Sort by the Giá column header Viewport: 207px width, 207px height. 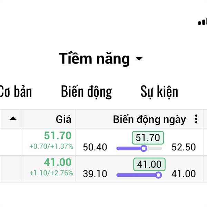[x=63, y=119]
